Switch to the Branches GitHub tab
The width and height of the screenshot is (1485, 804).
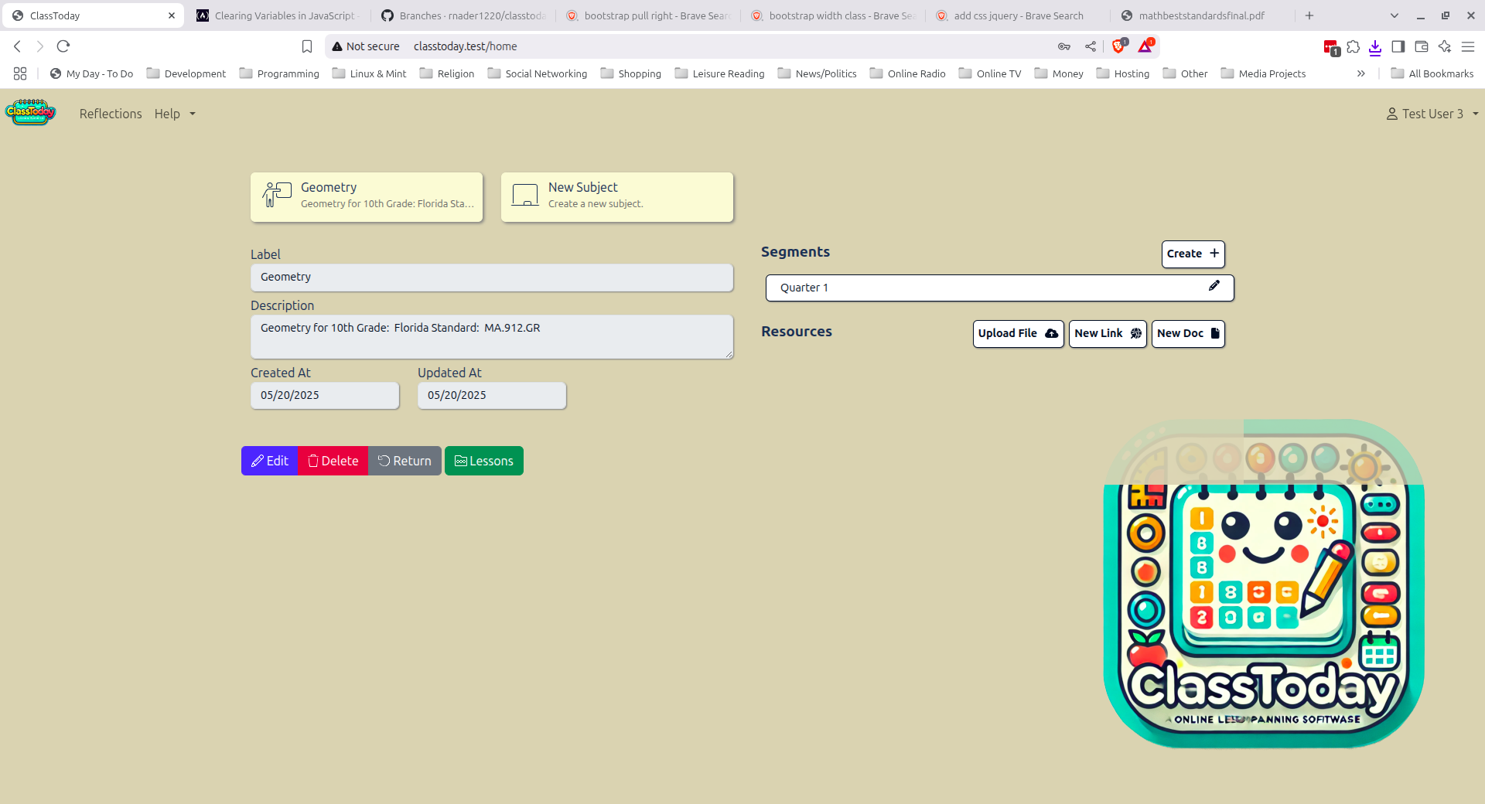463,15
